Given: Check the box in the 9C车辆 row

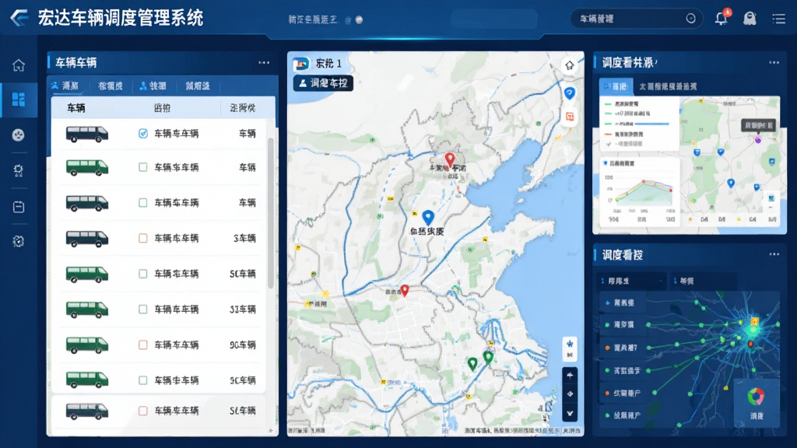Looking at the screenshot, I should [x=143, y=380].
